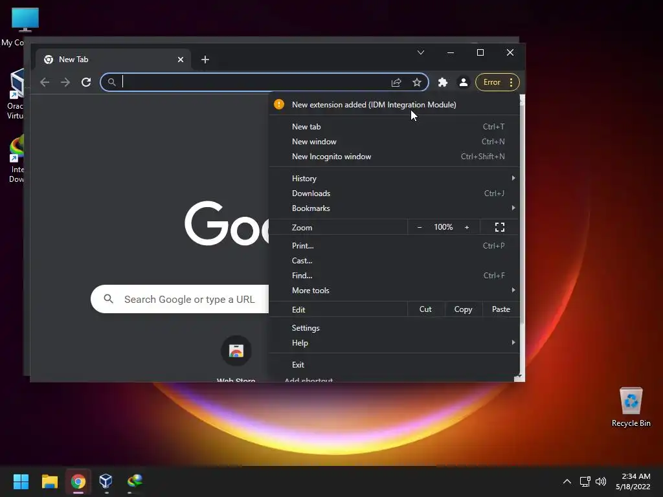663x497 pixels.
Task: Open the clock showing 2:34 AM
Action: coord(633,481)
